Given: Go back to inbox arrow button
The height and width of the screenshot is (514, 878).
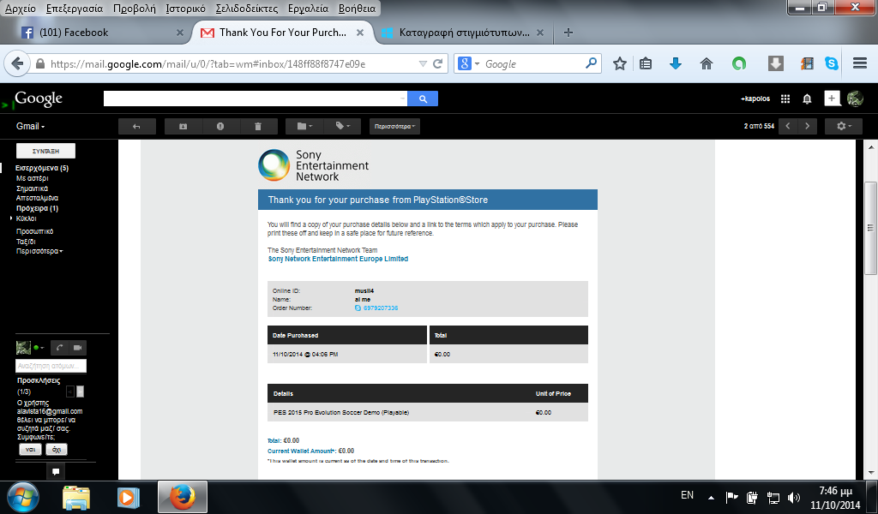Looking at the screenshot, I should [136, 127].
